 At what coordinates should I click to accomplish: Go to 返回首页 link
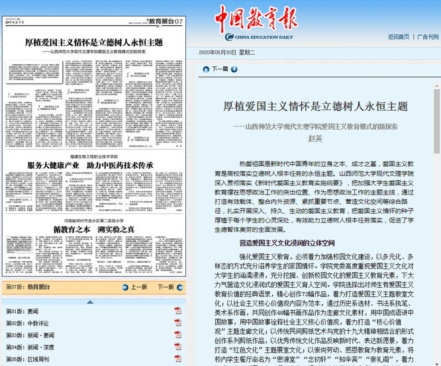(399, 37)
